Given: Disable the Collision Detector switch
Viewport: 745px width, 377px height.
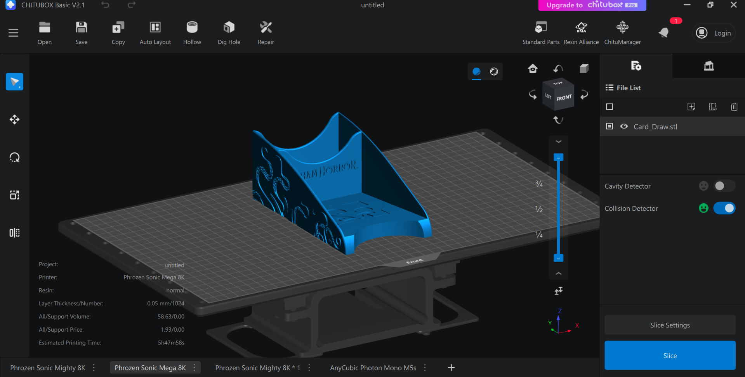Looking at the screenshot, I should pos(724,208).
